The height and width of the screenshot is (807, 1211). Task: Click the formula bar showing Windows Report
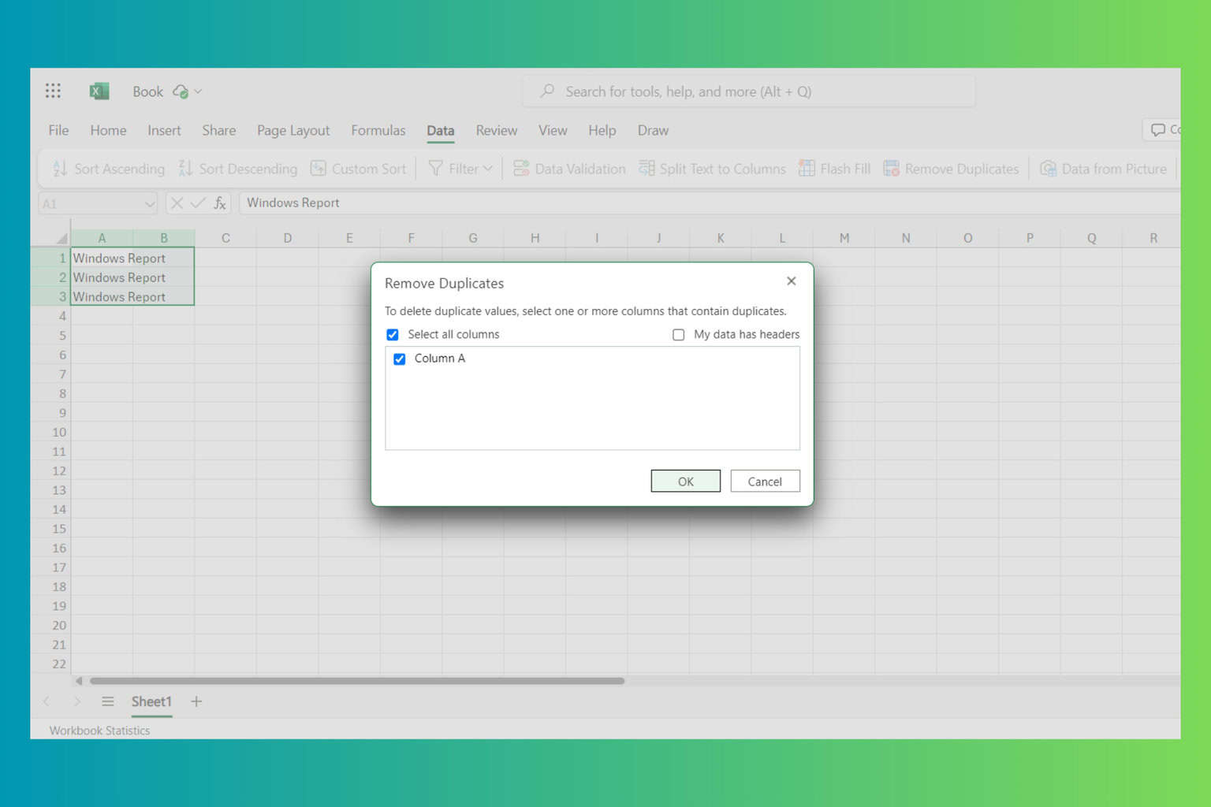(x=710, y=203)
